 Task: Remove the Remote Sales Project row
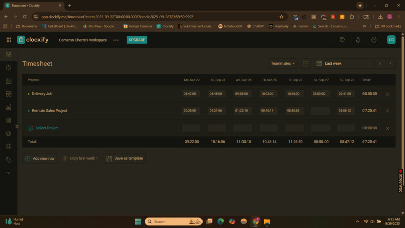pos(388,111)
